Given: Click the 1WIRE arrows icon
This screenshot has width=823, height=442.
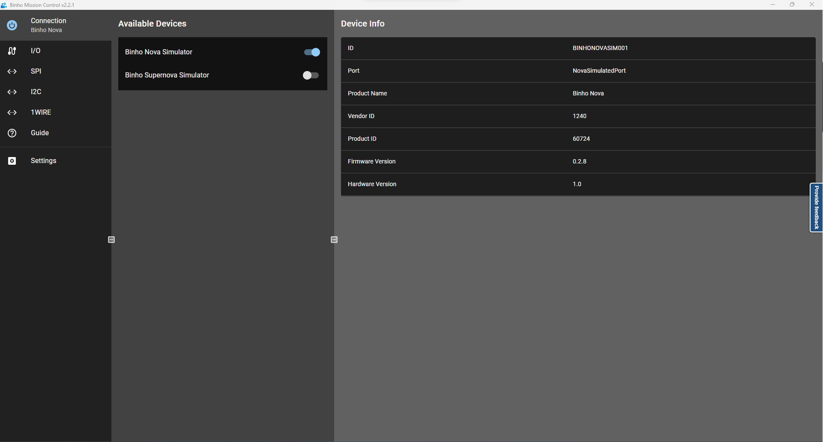Looking at the screenshot, I should point(12,113).
